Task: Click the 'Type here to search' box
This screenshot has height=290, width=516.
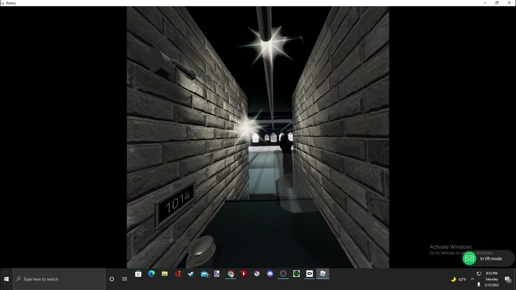Action: point(59,279)
